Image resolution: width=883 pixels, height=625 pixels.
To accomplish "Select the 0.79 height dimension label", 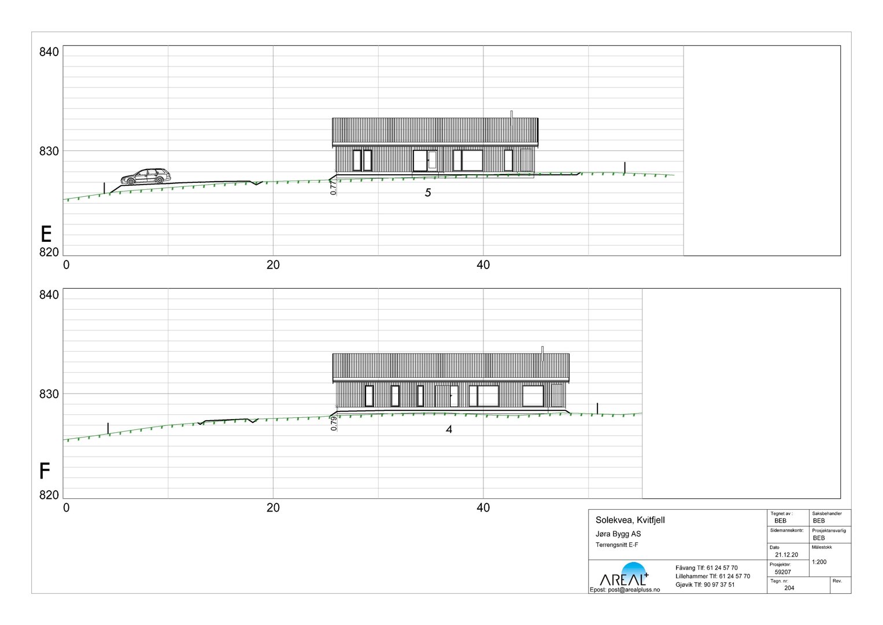I will [x=334, y=424].
